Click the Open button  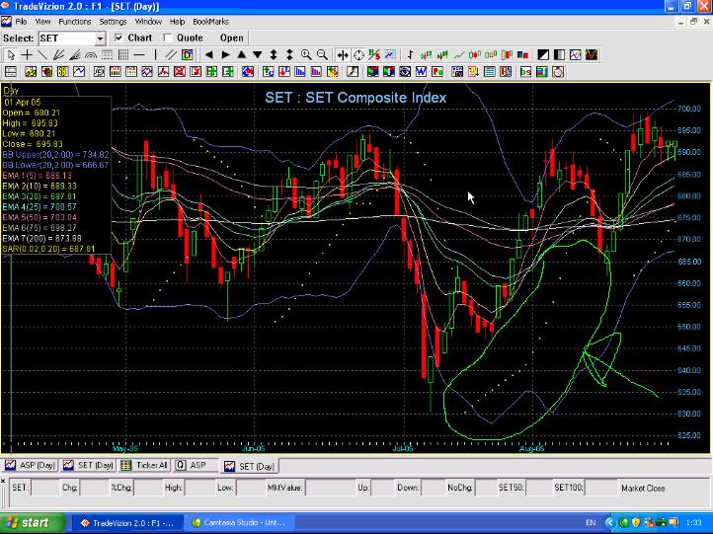pyautogui.click(x=232, y=38)
